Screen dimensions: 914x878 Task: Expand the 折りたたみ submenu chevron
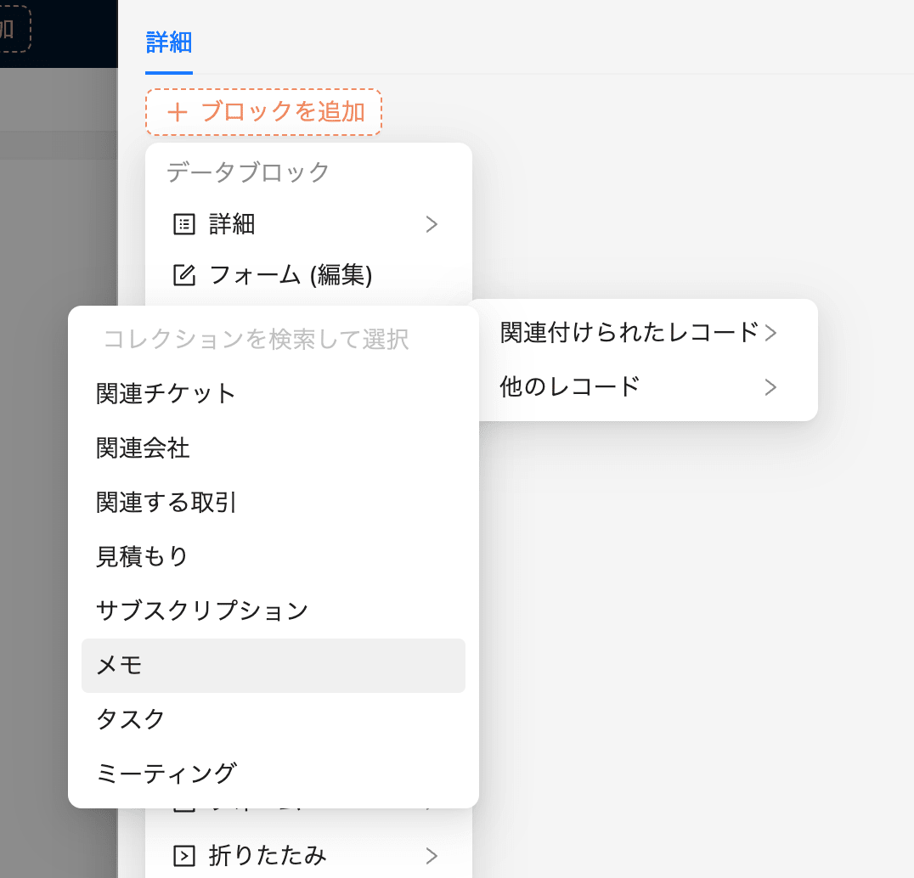point(432,856)
